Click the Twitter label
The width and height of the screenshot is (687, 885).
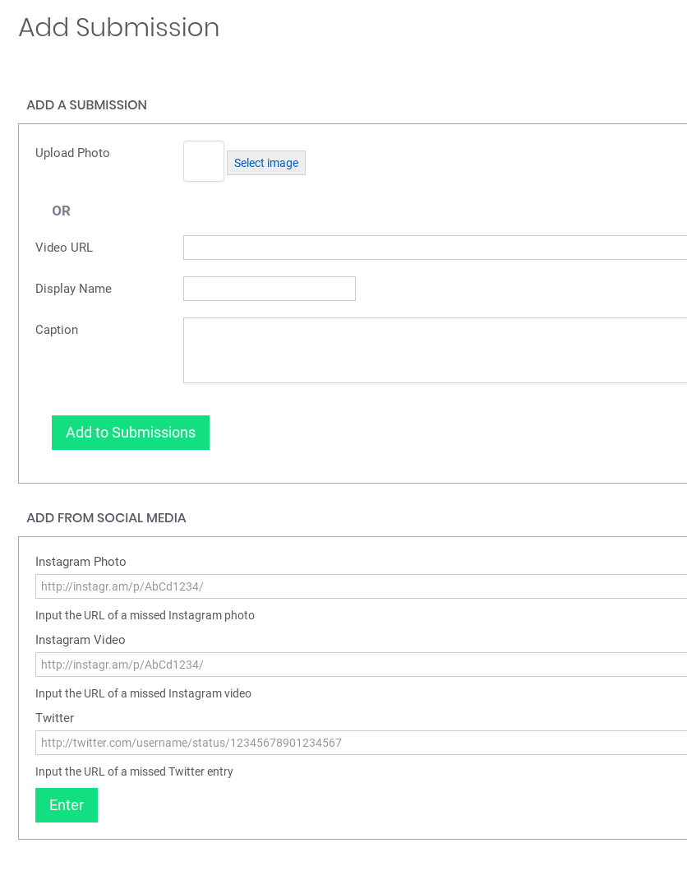[x=54, y=718]
